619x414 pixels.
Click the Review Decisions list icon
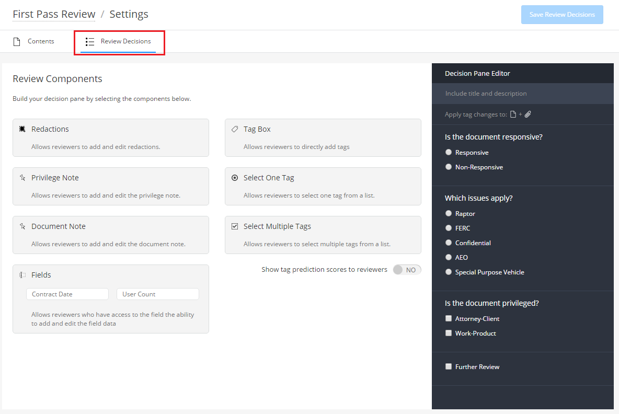[x=90, y=41]
